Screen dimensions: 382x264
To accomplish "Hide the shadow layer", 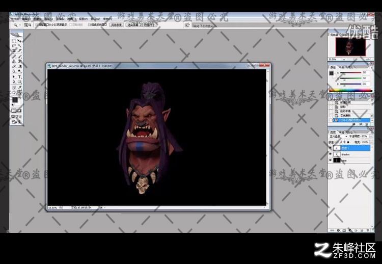I will pos(330,154).
